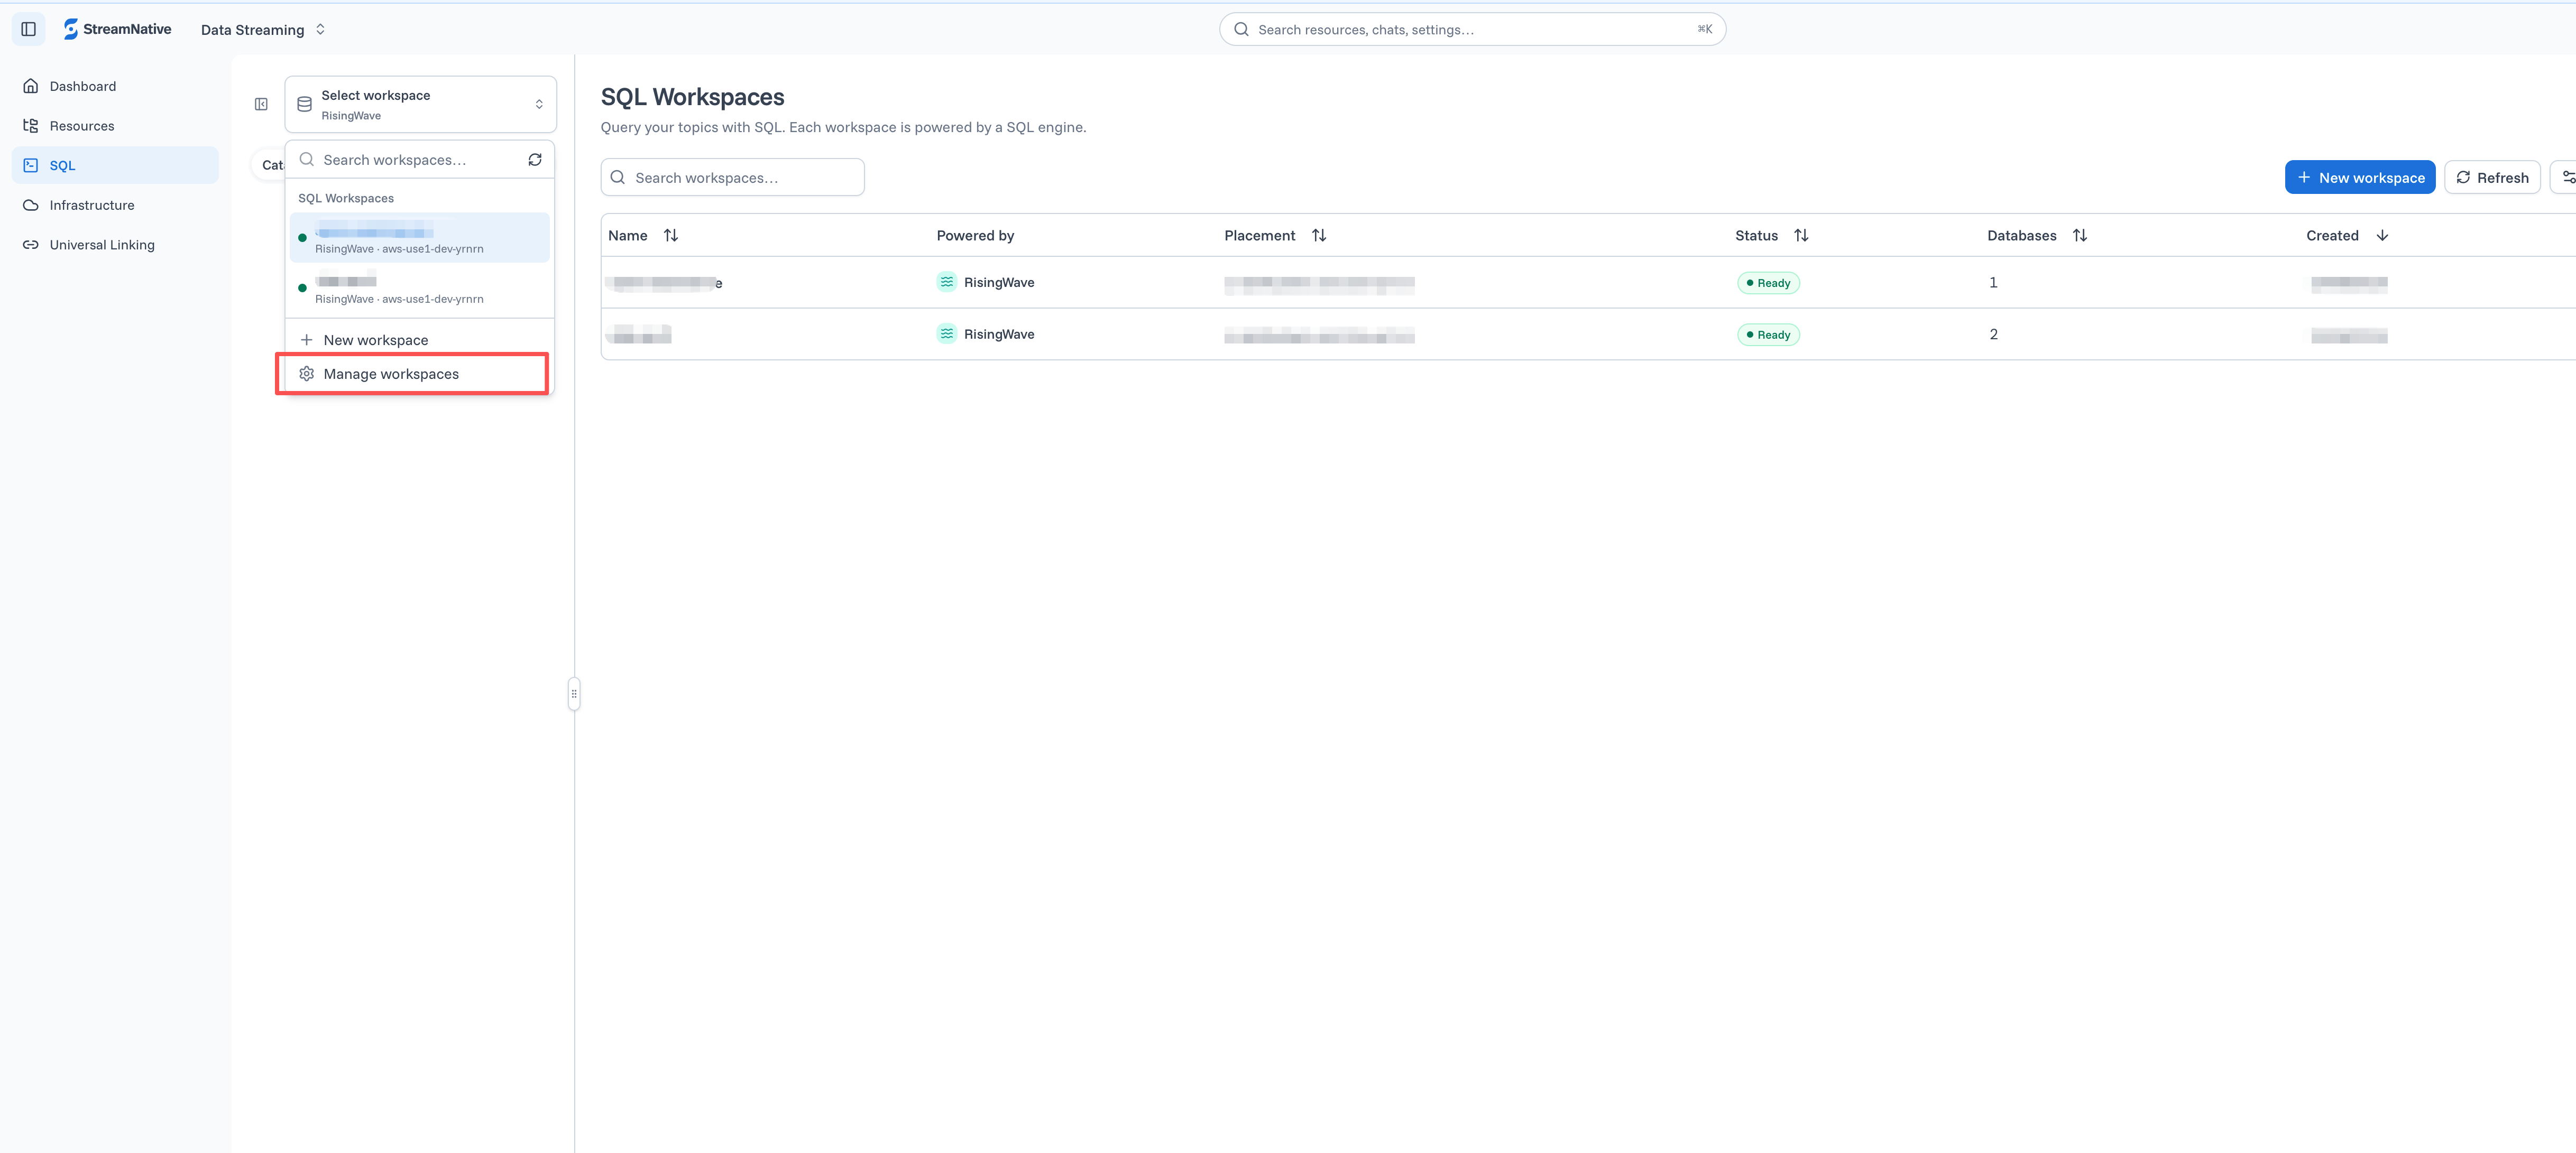
Task: Click Manage workspaces in the dropdown
Action: 419,374
